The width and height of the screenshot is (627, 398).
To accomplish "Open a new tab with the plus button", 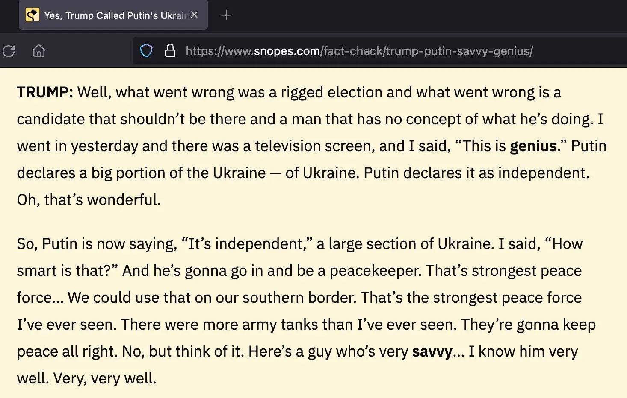I will 226,15.
